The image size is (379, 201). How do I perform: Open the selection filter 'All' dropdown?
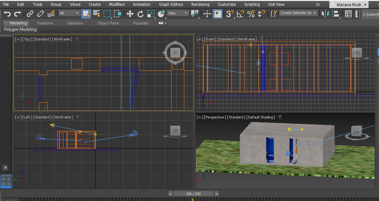69,13
